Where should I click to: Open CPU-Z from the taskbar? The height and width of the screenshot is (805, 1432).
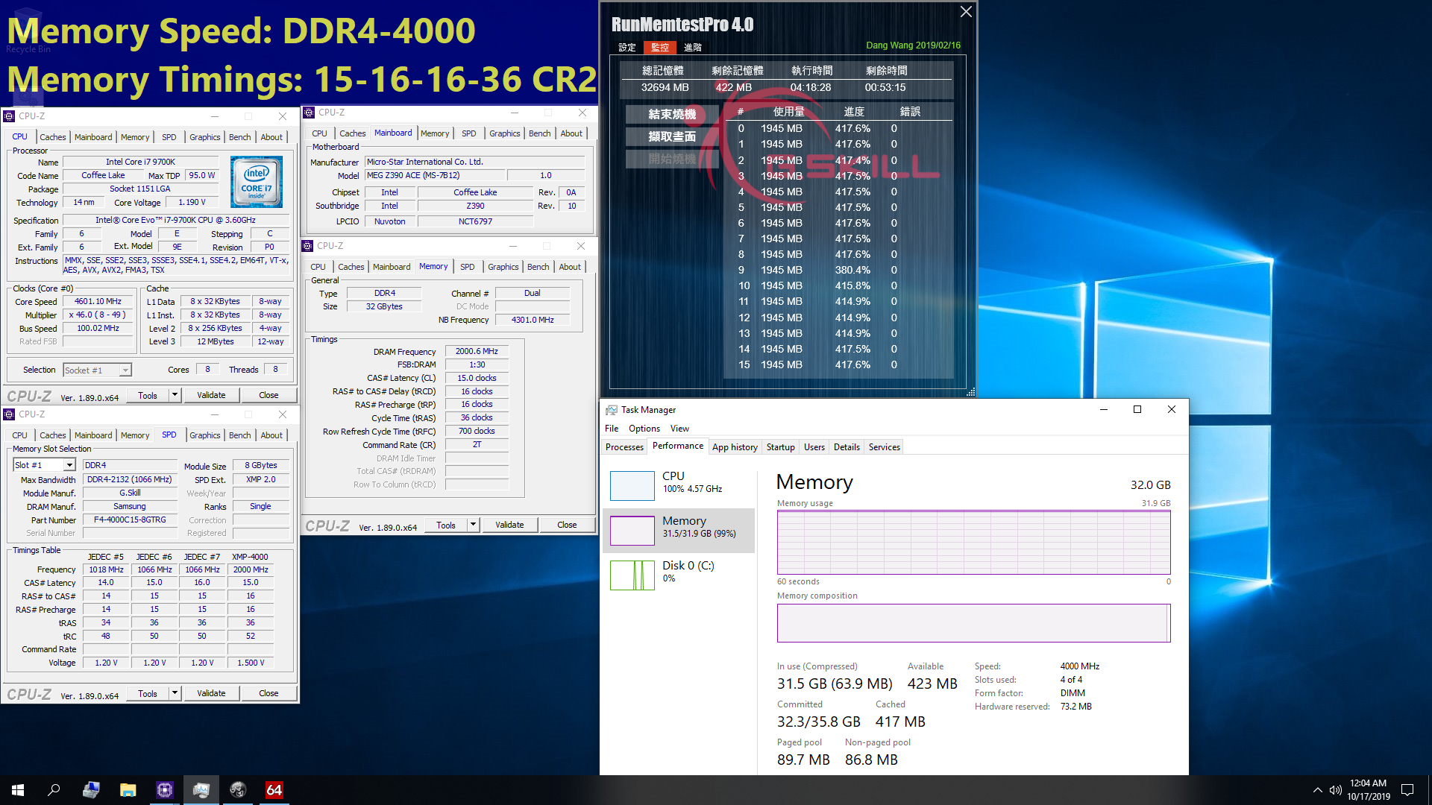164,789
